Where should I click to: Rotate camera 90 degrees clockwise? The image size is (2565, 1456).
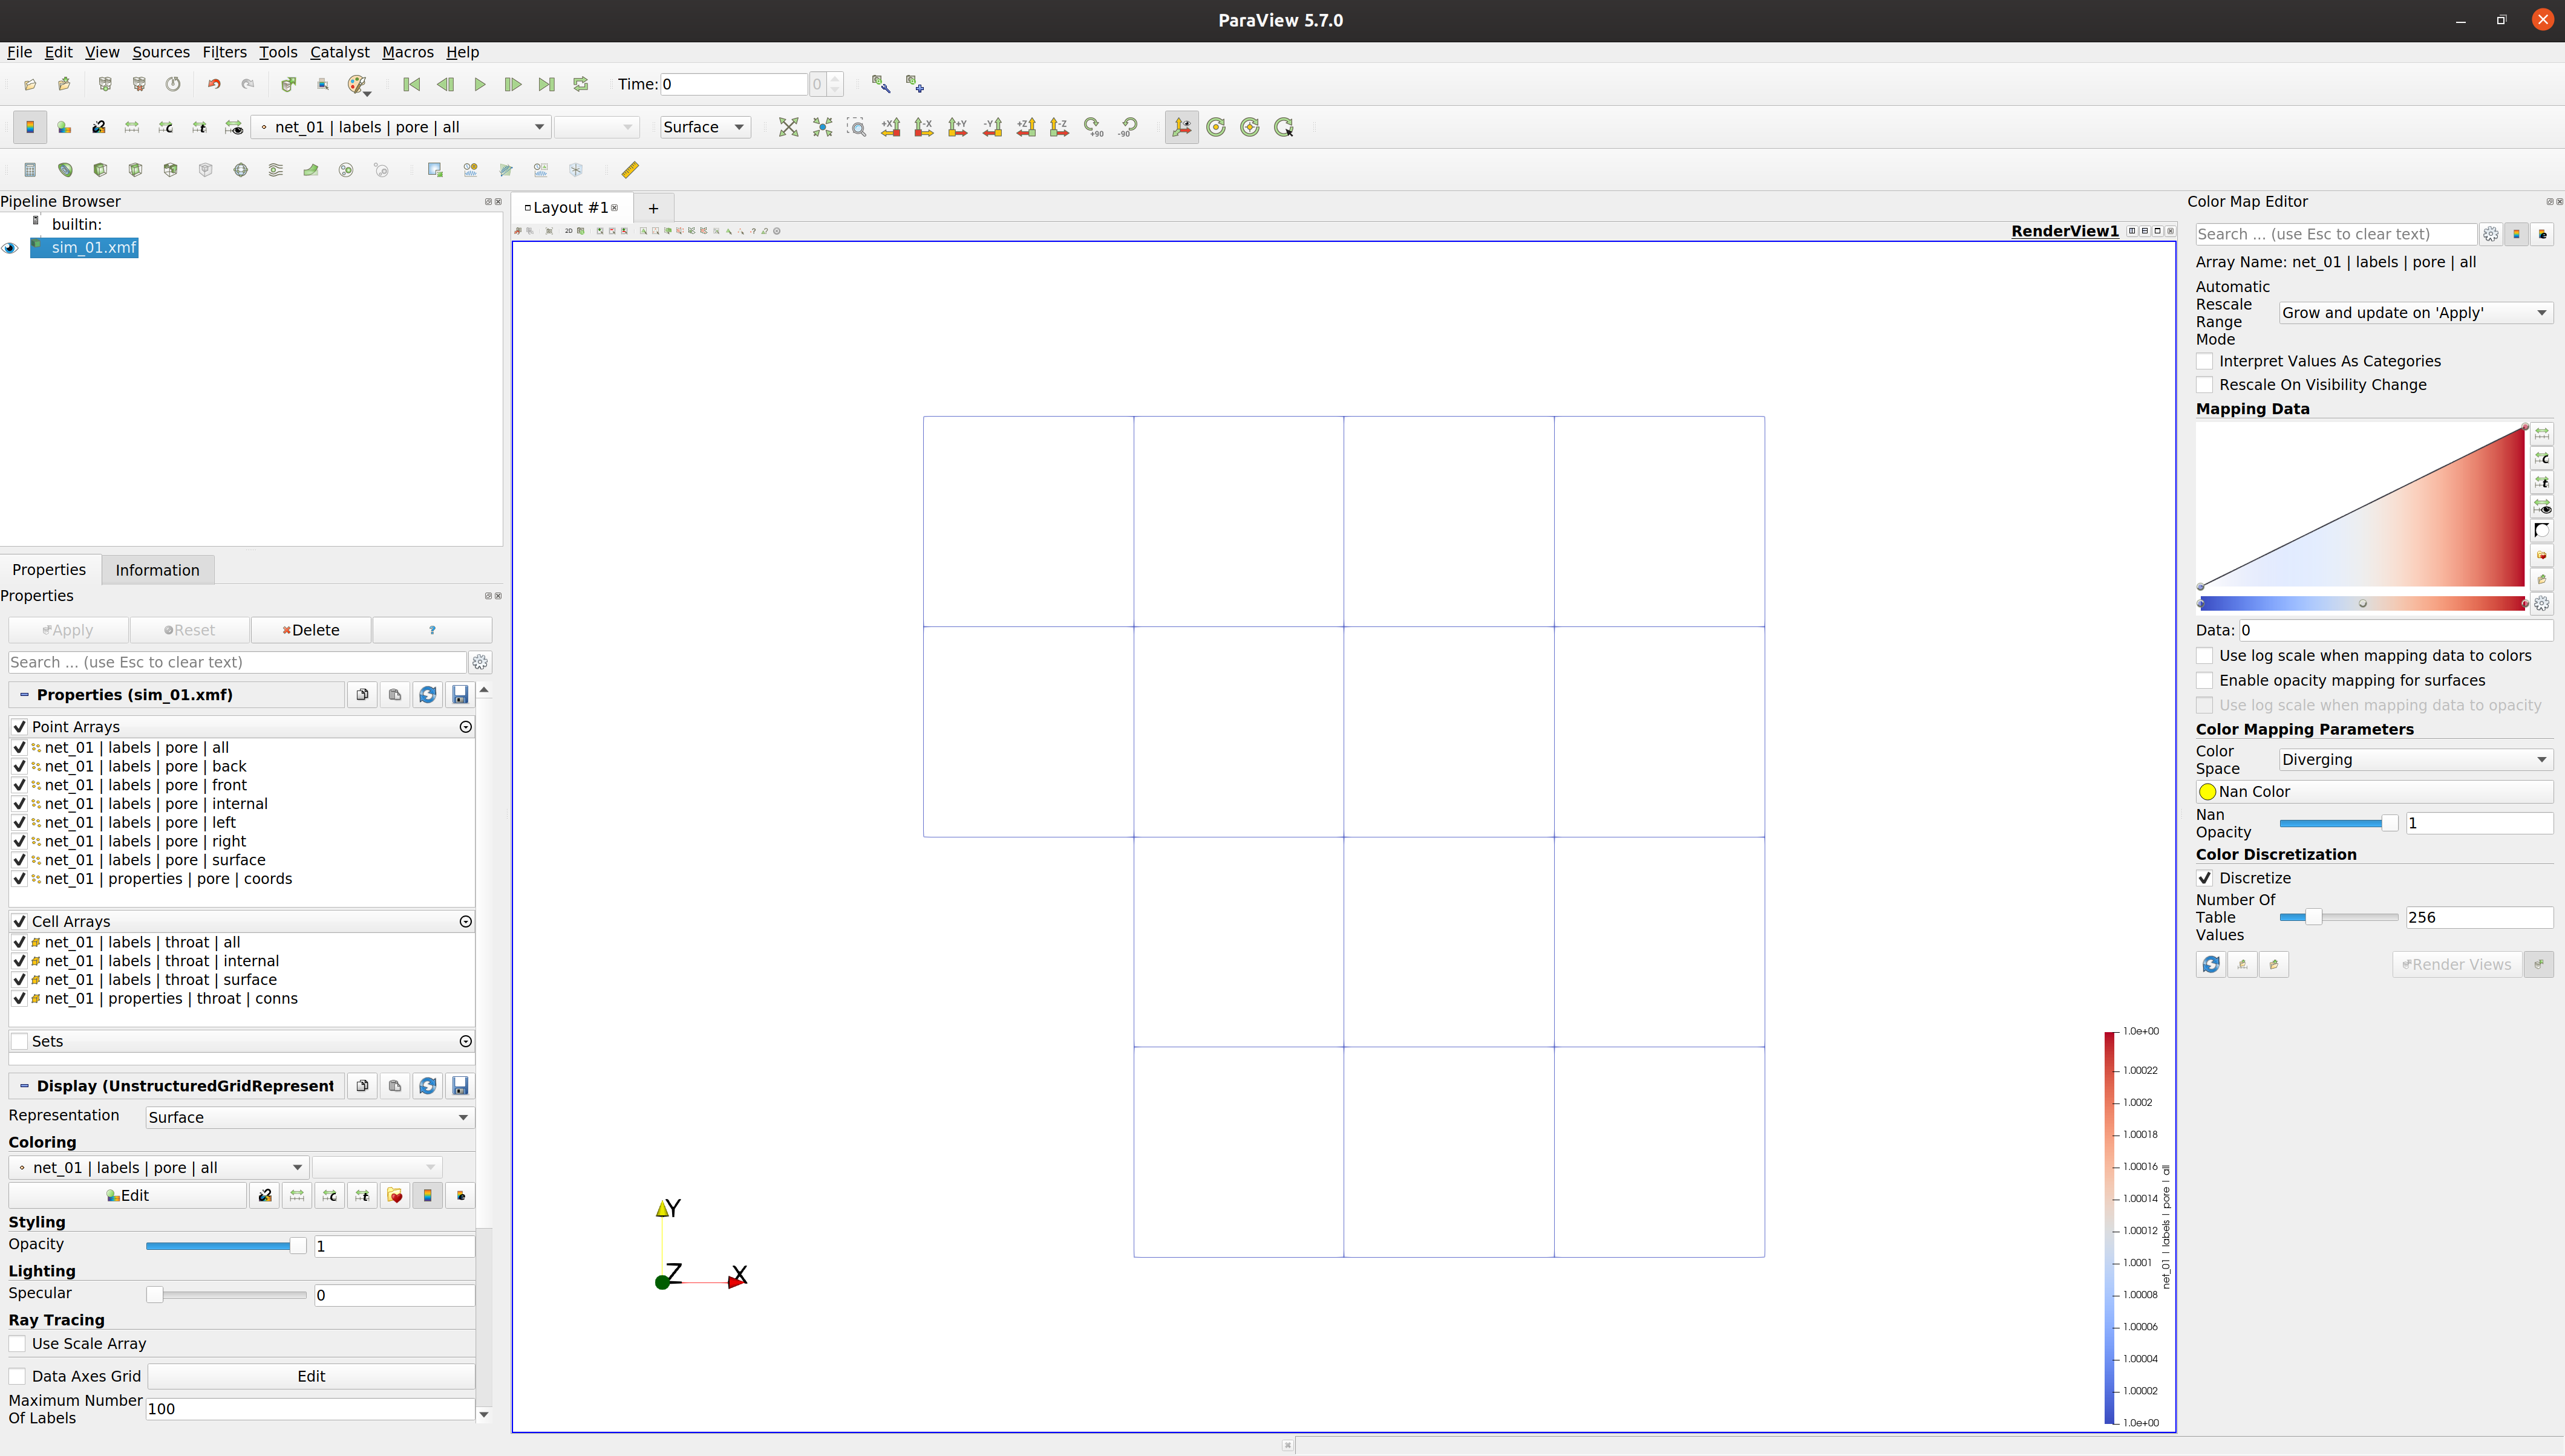point(1093,127)
